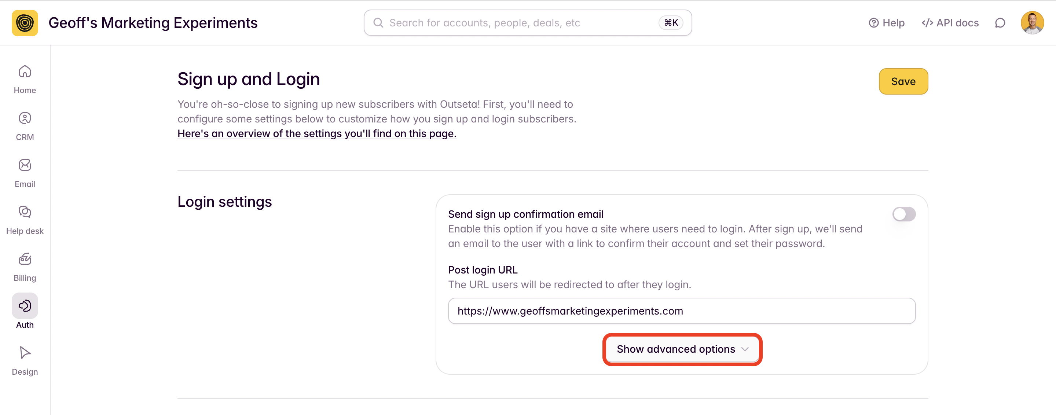
Task: Go to the Email section icon
Action: (25, 165)
